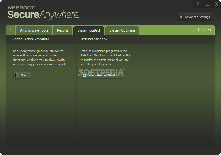This screenshot has height=155, width=221.
Task: Click the SafeStart Sandbox button icon
Action: tap(85, 75)
